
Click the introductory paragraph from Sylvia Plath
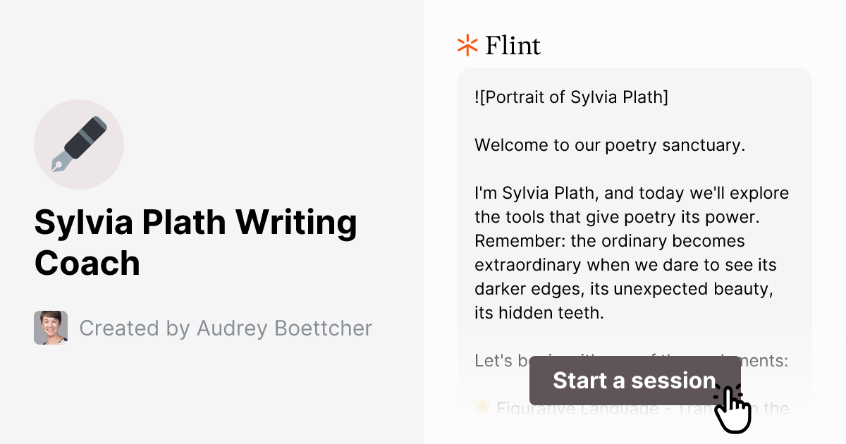coord(631,252)
